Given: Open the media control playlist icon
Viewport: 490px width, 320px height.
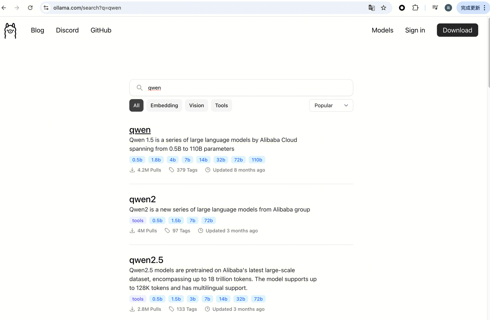Looking at the screenshot, I should click(x=435, y=8).
